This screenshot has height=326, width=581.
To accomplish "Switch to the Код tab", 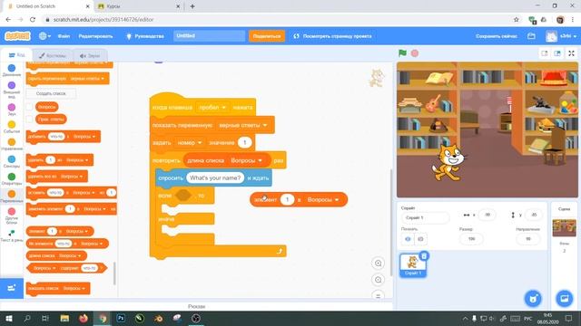I will 16,55.
